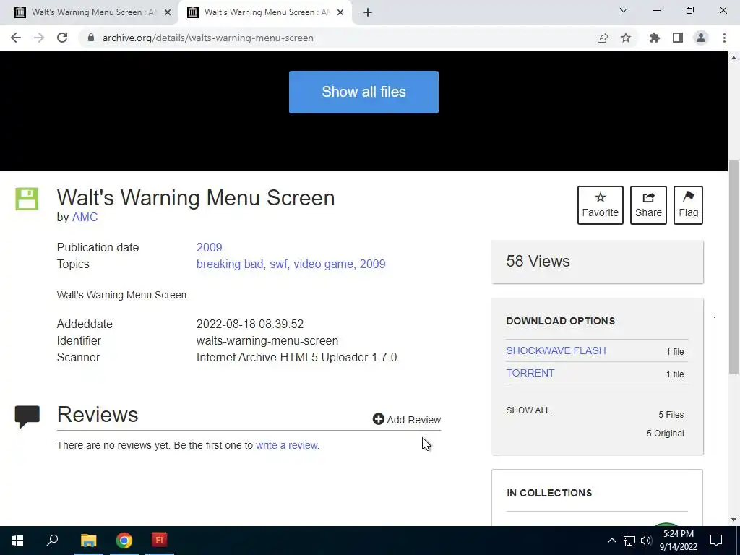Image resolution: width=740 pixels, height=555 pixels.
Task: Click the Chrome taskbar icon
Action: point(124,541)
